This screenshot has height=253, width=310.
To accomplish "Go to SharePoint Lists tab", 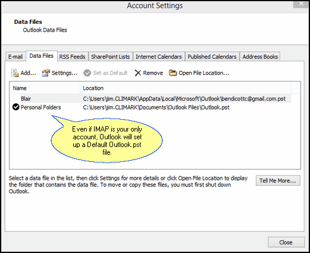I will 111,57.
